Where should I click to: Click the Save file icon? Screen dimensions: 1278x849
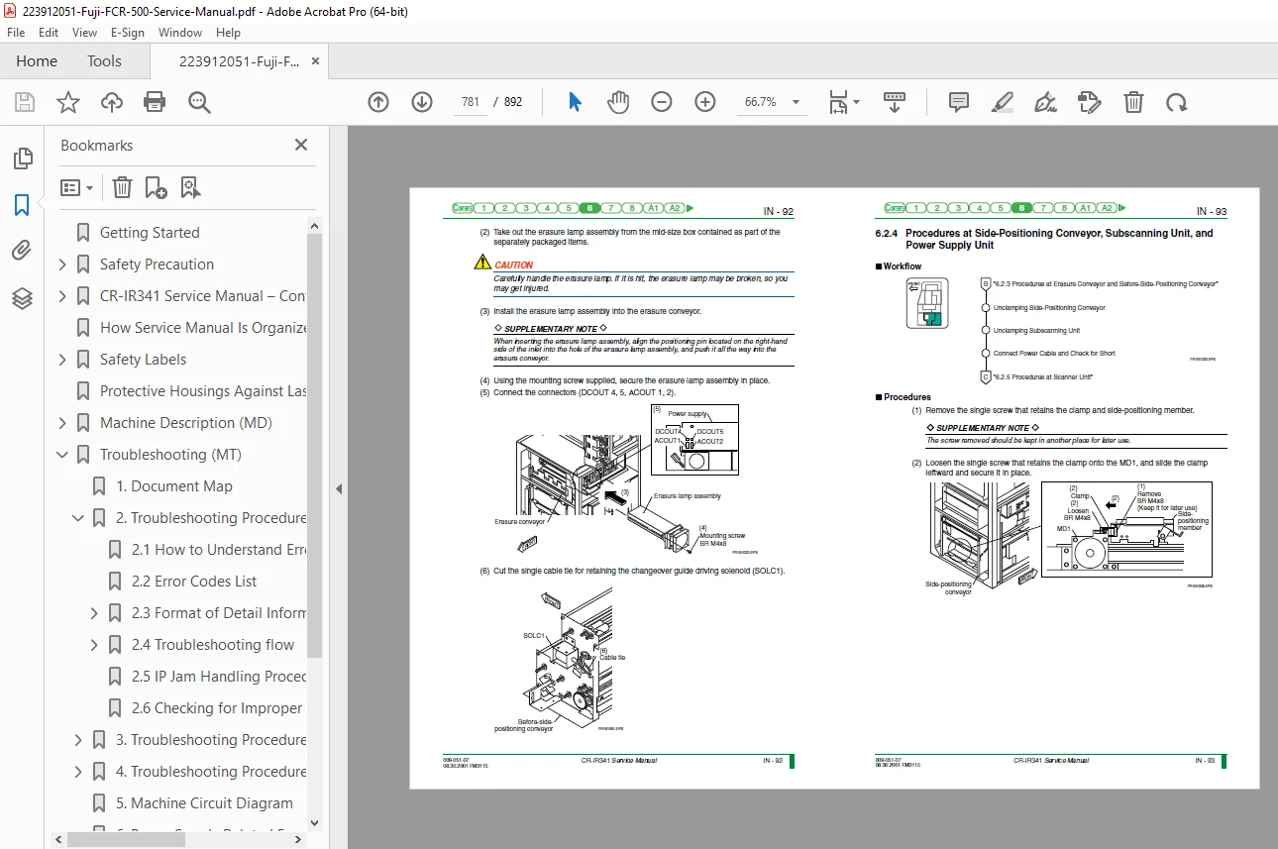[x=25, y=102]
